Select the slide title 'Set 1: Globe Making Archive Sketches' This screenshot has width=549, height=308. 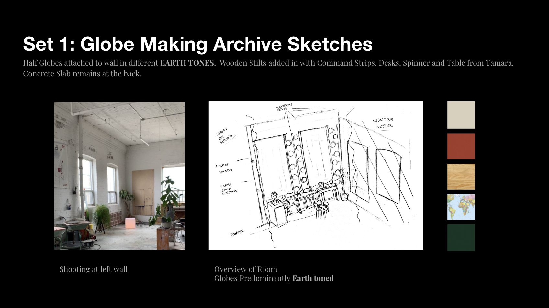pos(198,44)
